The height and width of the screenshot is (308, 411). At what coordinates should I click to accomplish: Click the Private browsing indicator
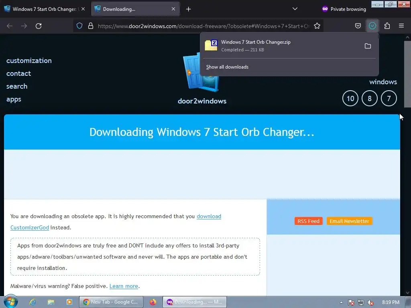(x=344, y=9)
